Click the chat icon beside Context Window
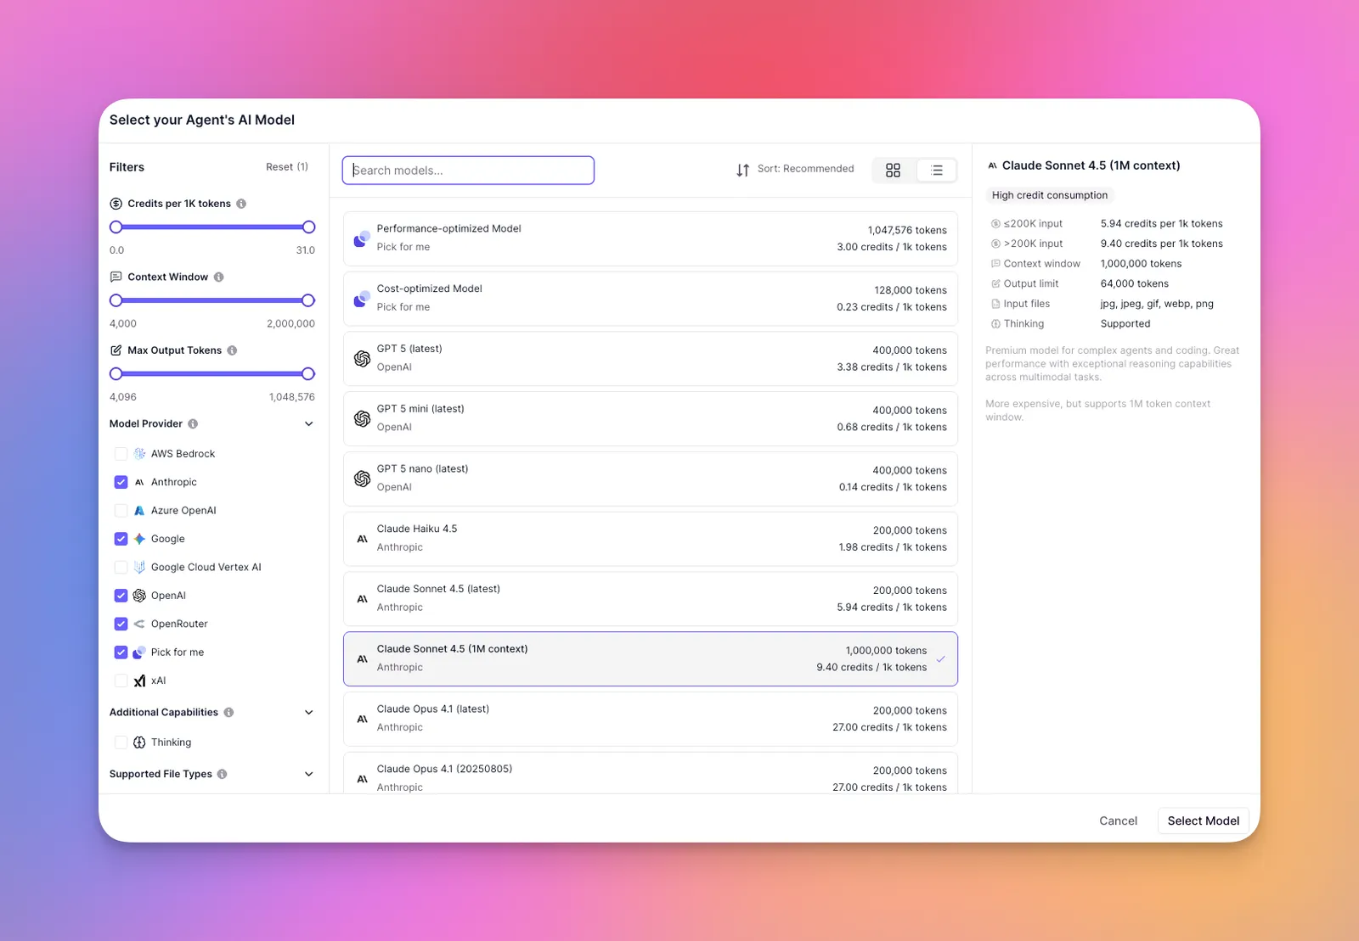 (116, 277)
